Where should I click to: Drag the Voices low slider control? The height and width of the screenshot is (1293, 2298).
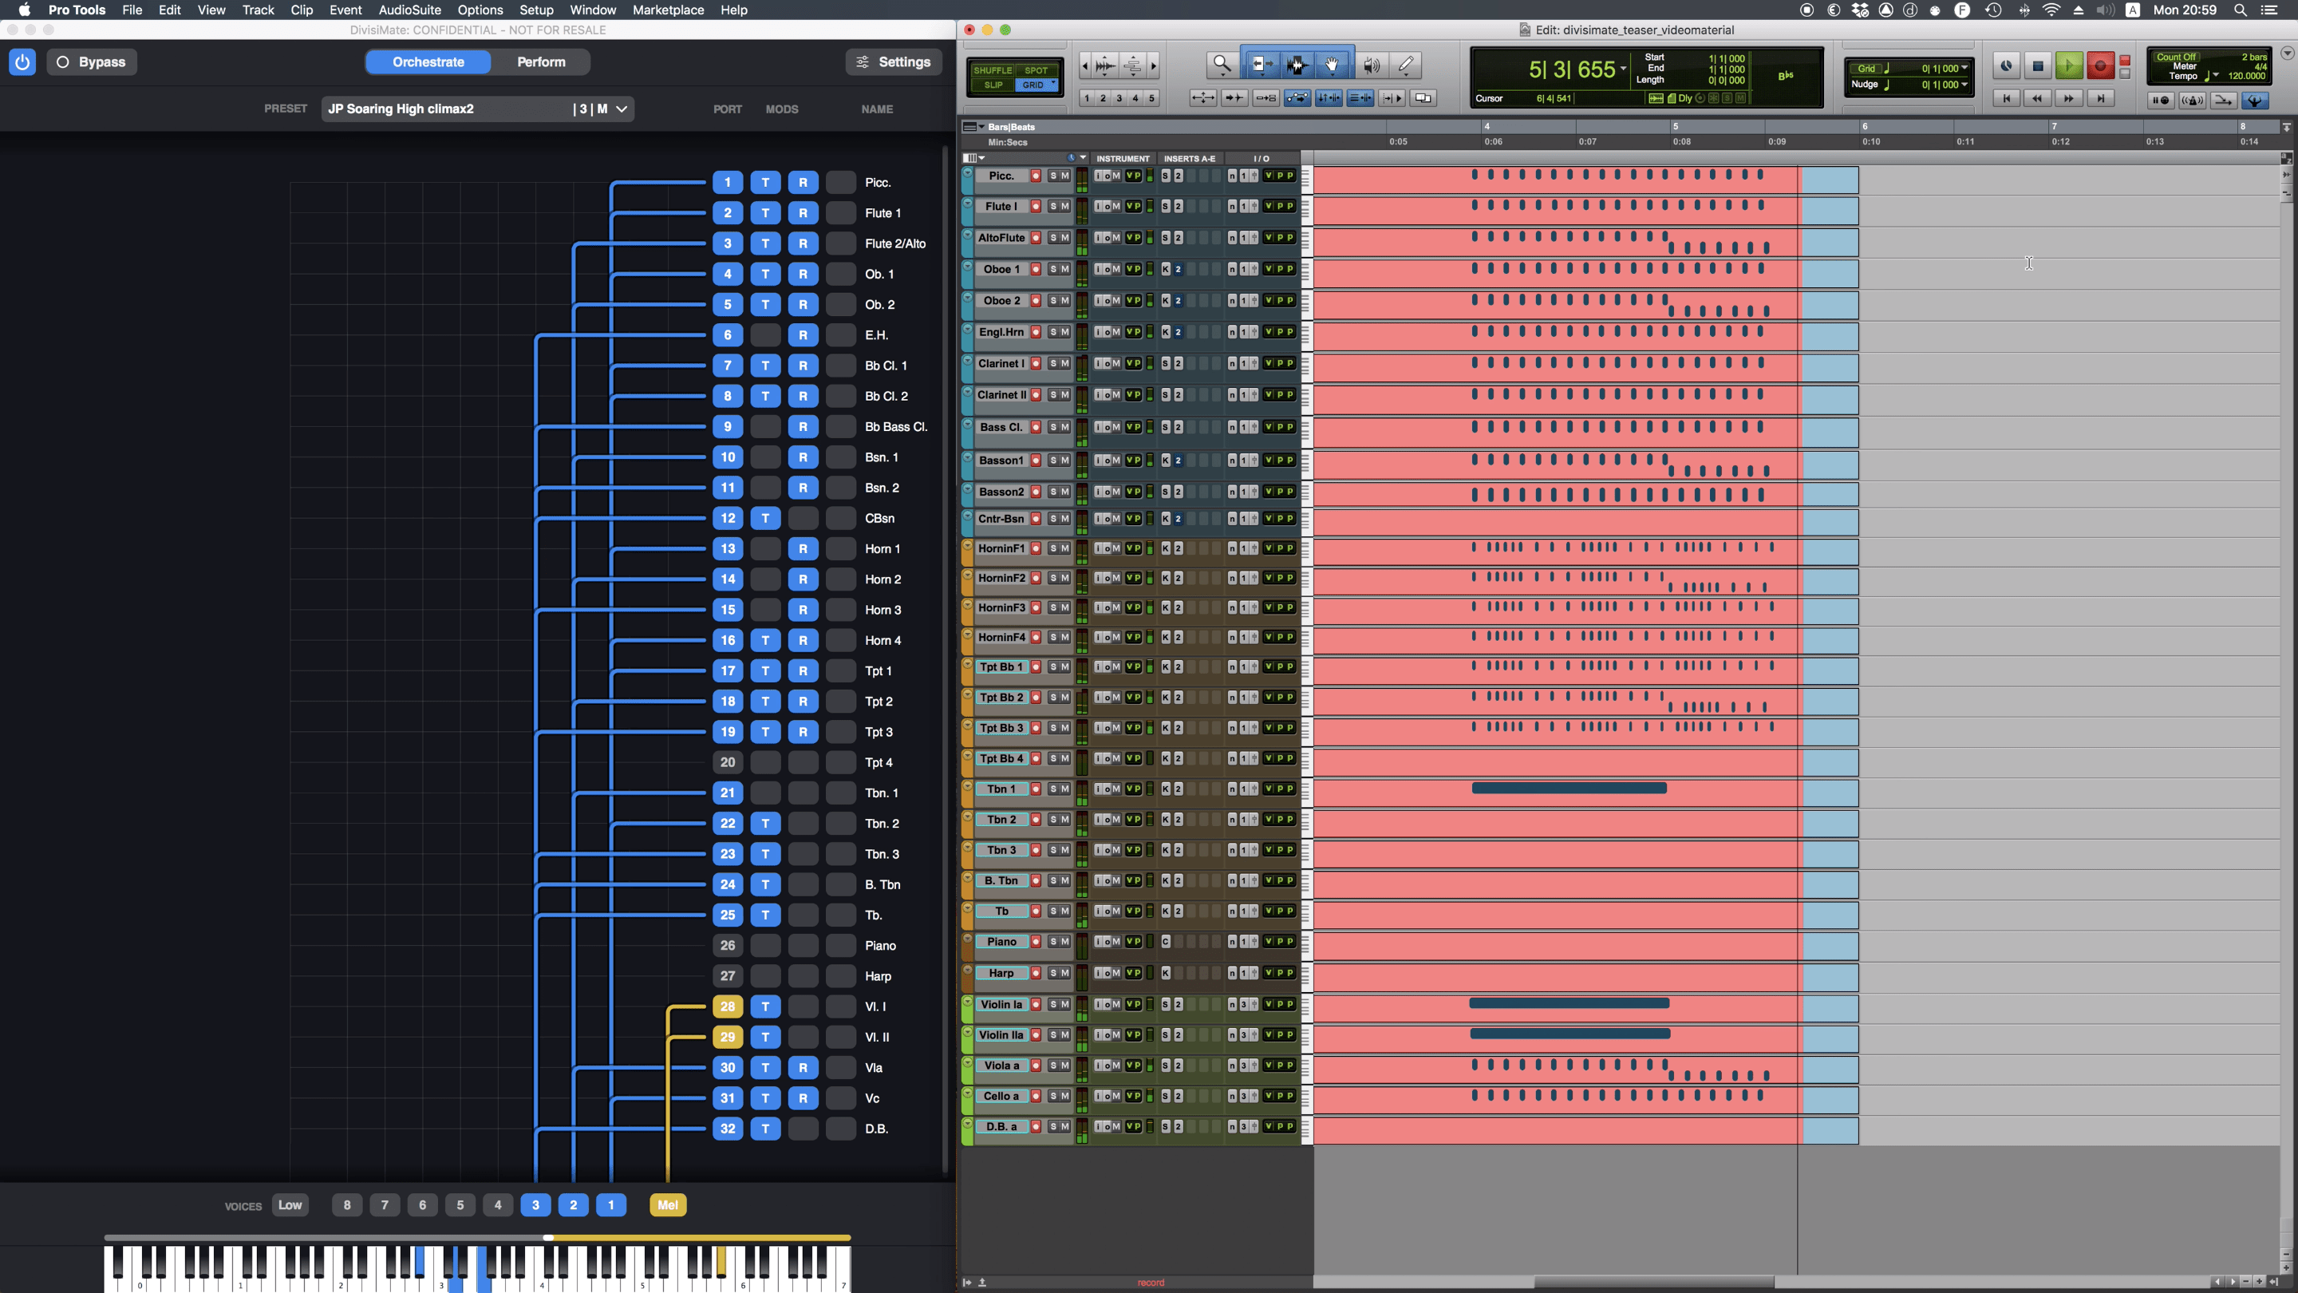pos(289,1204)
